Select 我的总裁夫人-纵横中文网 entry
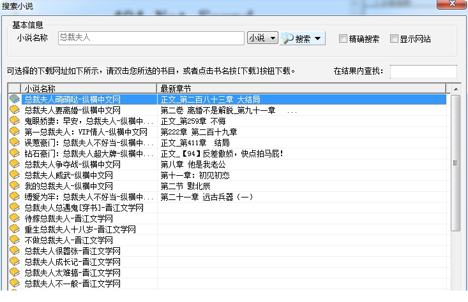 coord(69,186)
